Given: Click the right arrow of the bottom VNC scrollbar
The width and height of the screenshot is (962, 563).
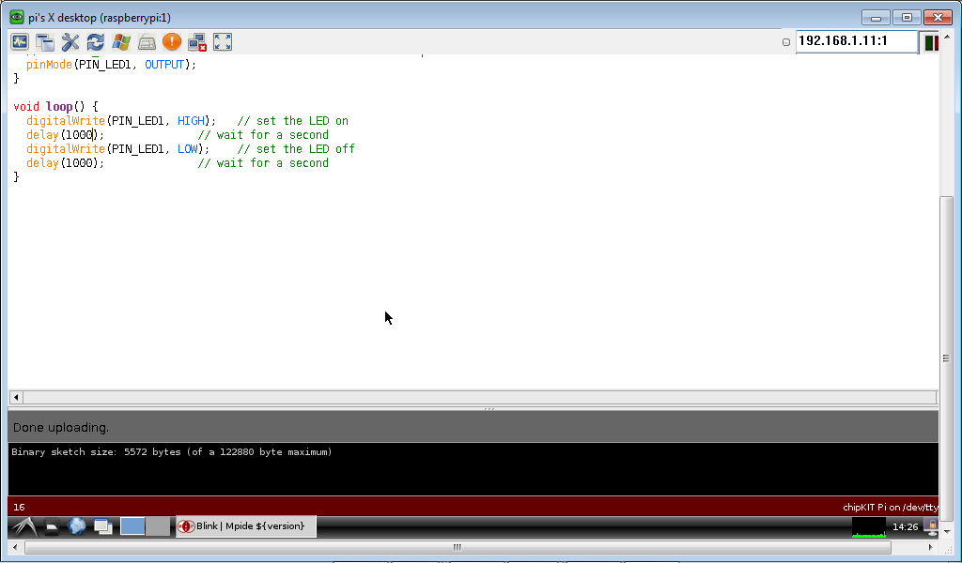Looking at the screenshot, I should click(x=931, y=547).
